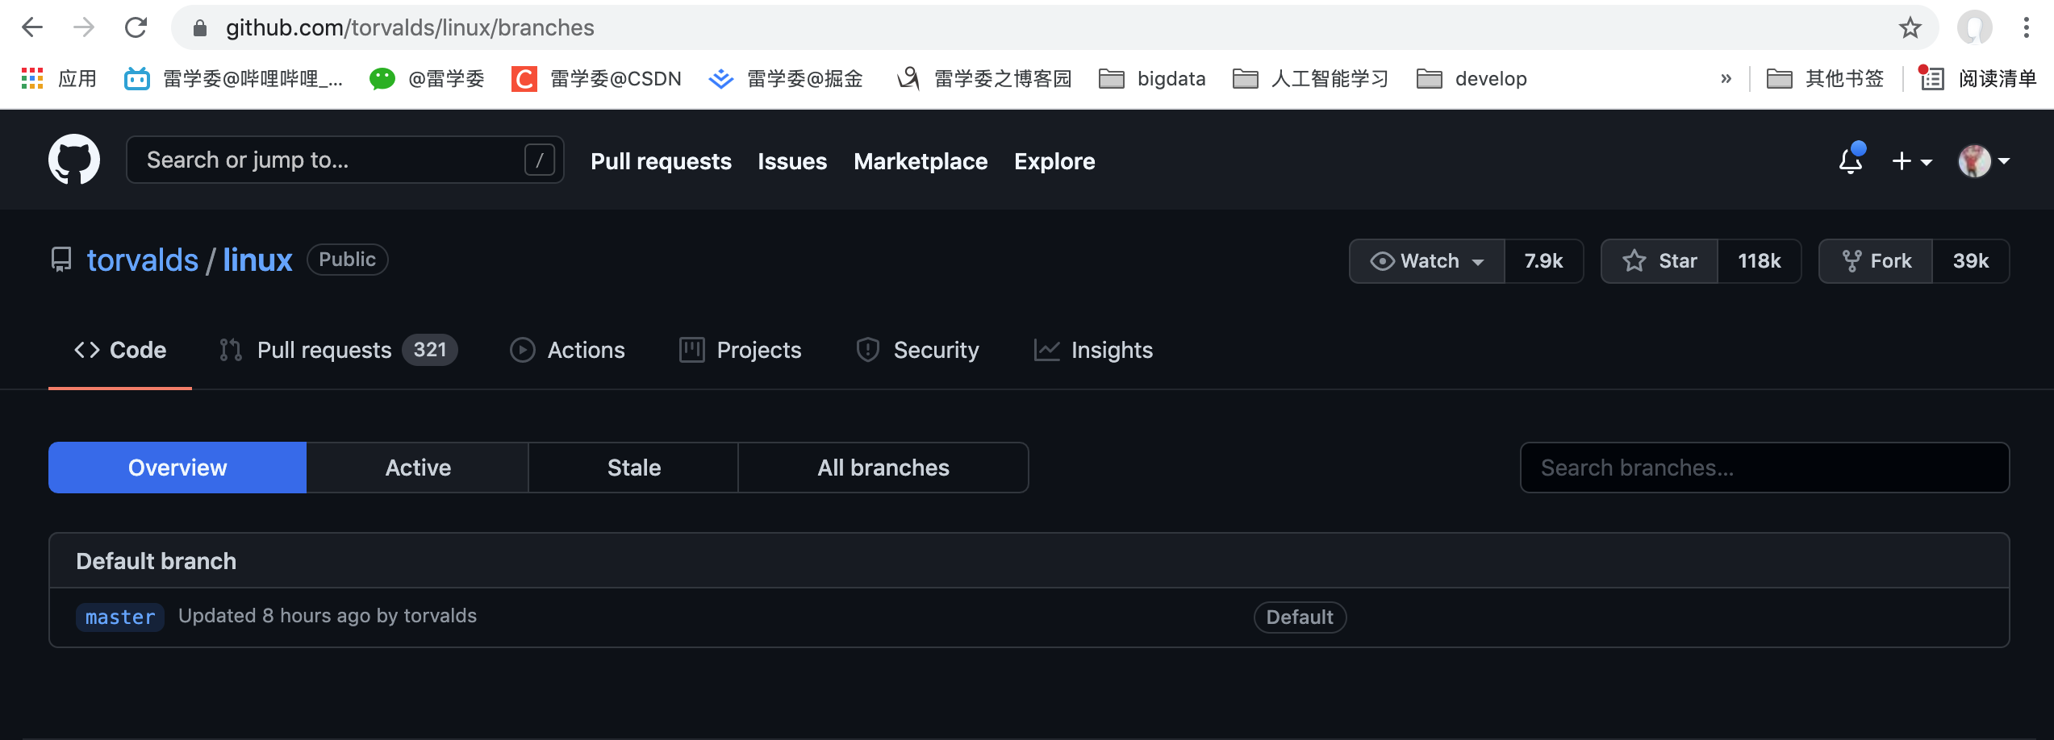Image resolution: width=2054 pixels, height=740 pixels.
Task: Open Marketplace in GitHub header
Action: pos(921,161)
